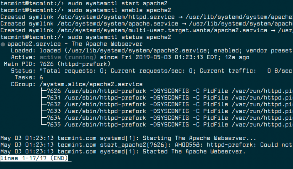Select process 7633 in the CGroup tree

coord(53,111)
